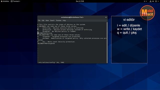Click the 'SELINUX= can take one of' comment line
Viewport: 160px width, 90px height.
pyautogui.click(x=57, y=26)
